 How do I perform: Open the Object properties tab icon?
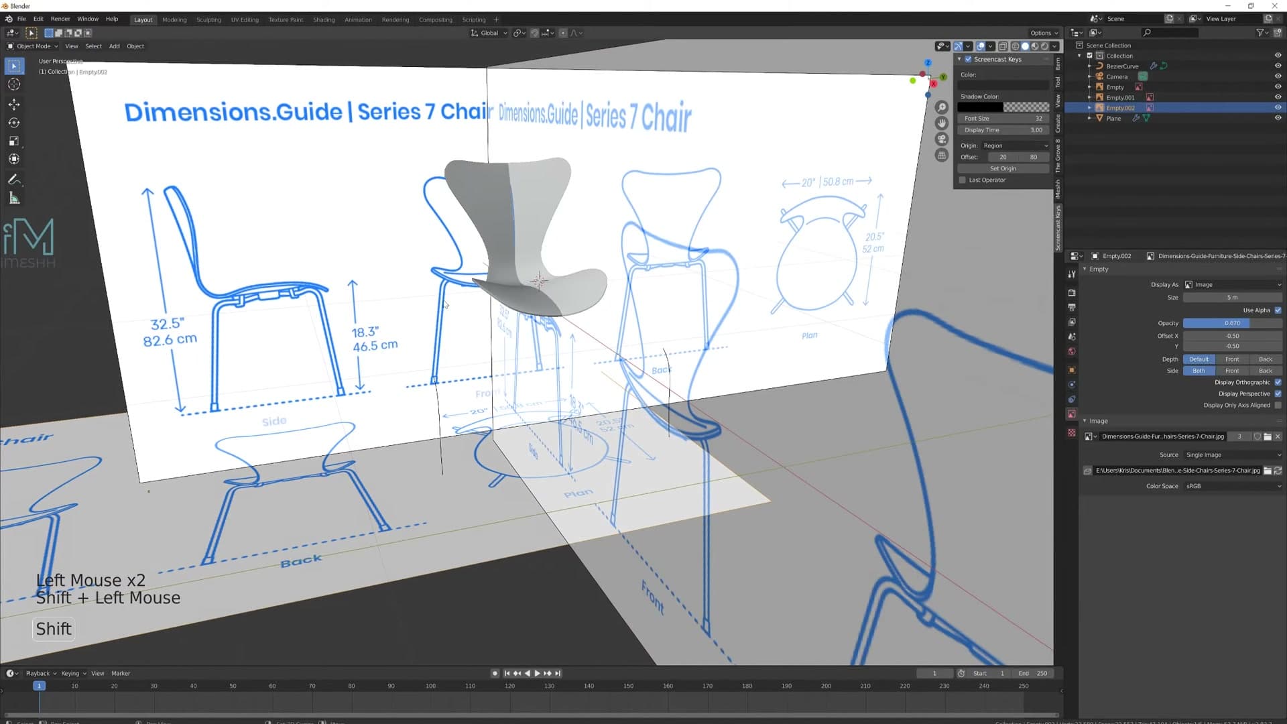(x=1071, y=370)
